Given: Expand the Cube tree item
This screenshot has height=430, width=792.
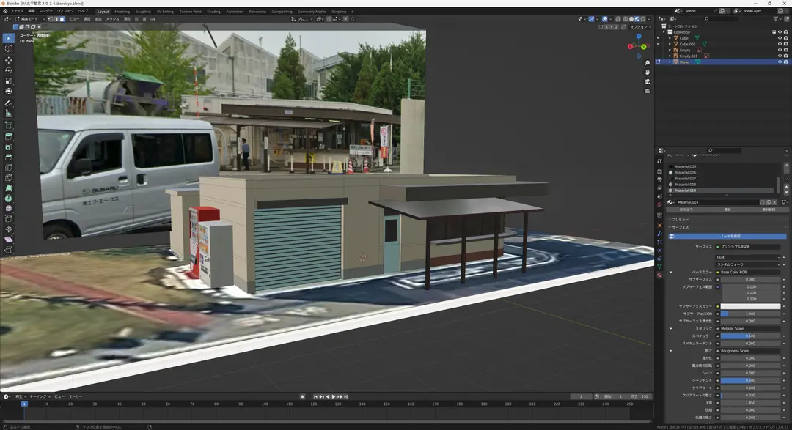Looking at the screenshot, I should pos(670,38).
